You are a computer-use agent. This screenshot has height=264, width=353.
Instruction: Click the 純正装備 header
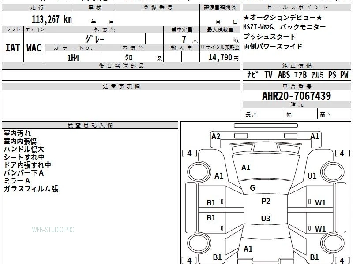[x=297, y=66]
